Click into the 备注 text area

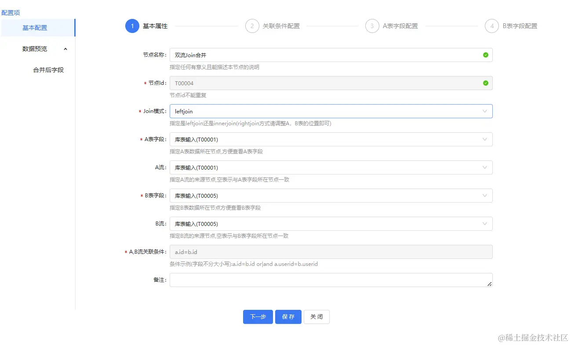coord(331,280)
